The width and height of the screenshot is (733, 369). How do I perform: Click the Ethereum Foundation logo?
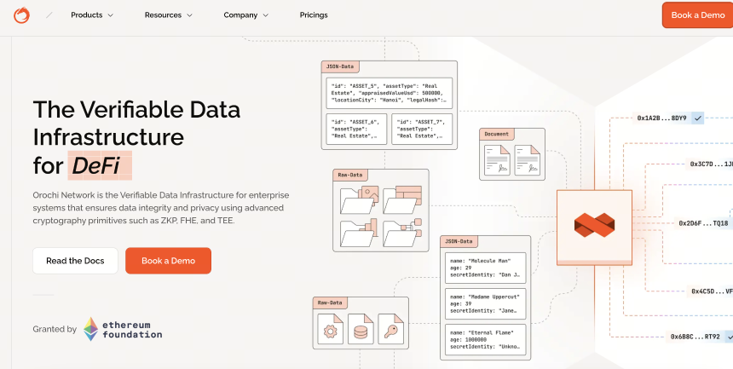pos(124,329)
